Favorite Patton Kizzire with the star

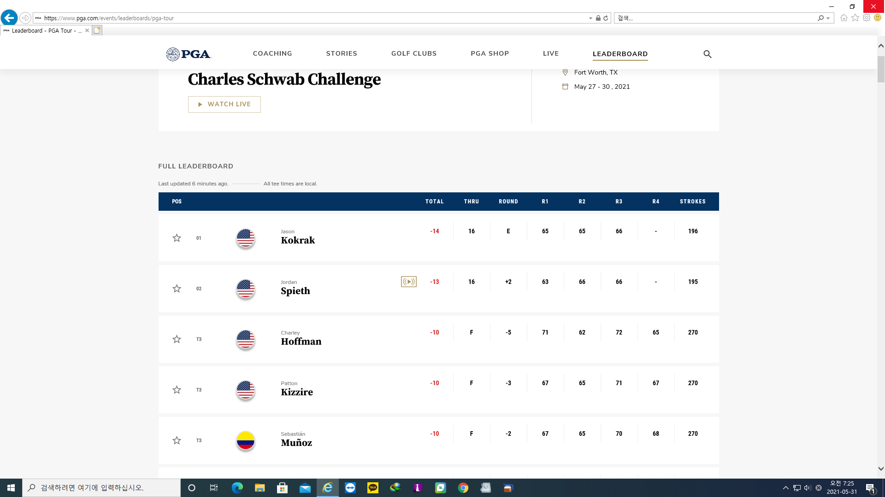(177, 390)
